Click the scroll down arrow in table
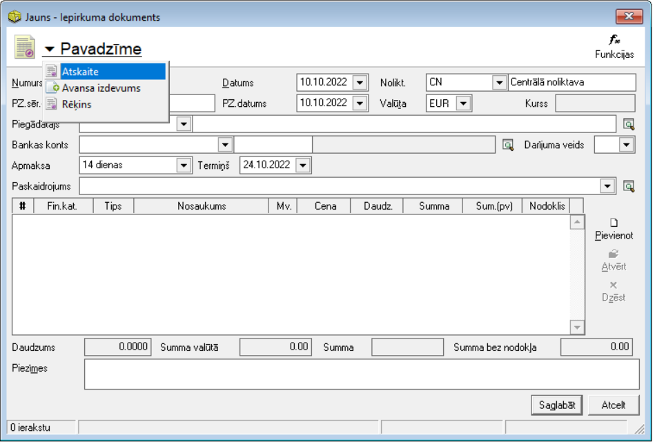 click(x=577, y=327)
